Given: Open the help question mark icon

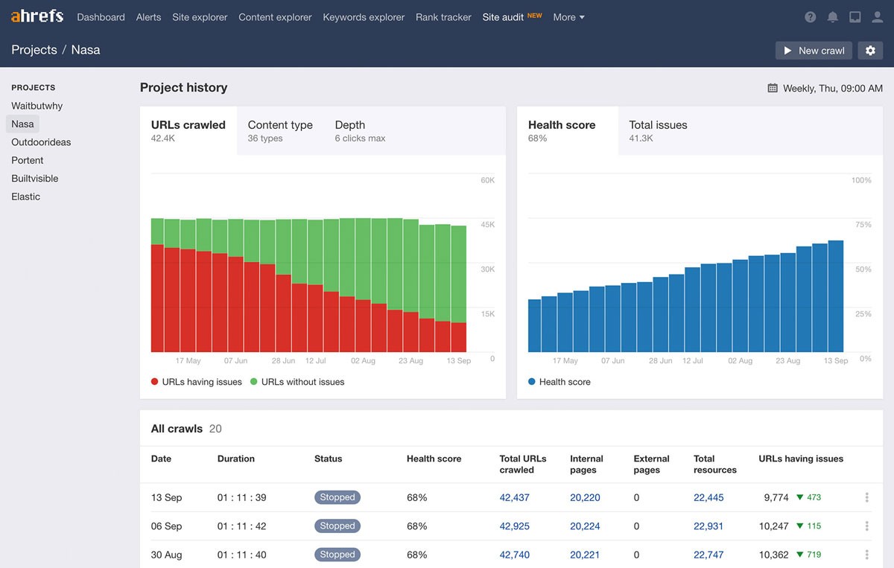Looking at the screenshot, I should tap(811, 17).
